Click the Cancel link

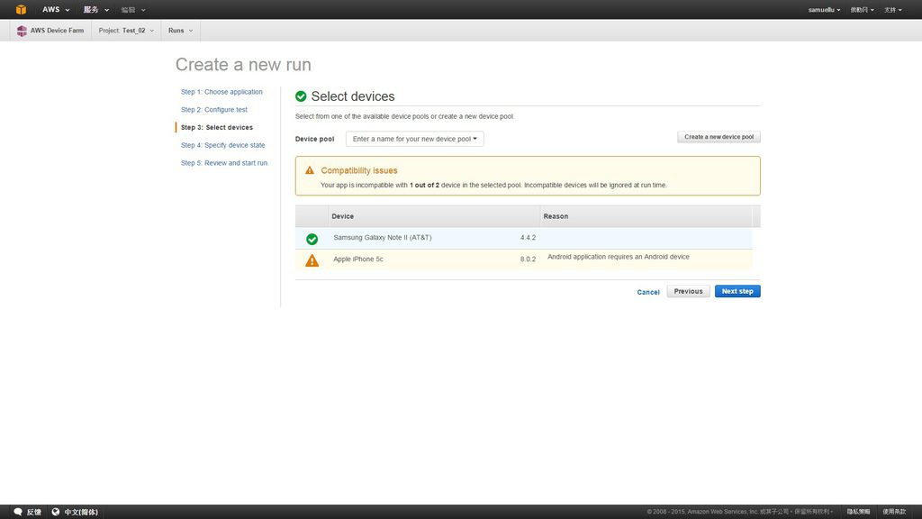click(648, 292)
